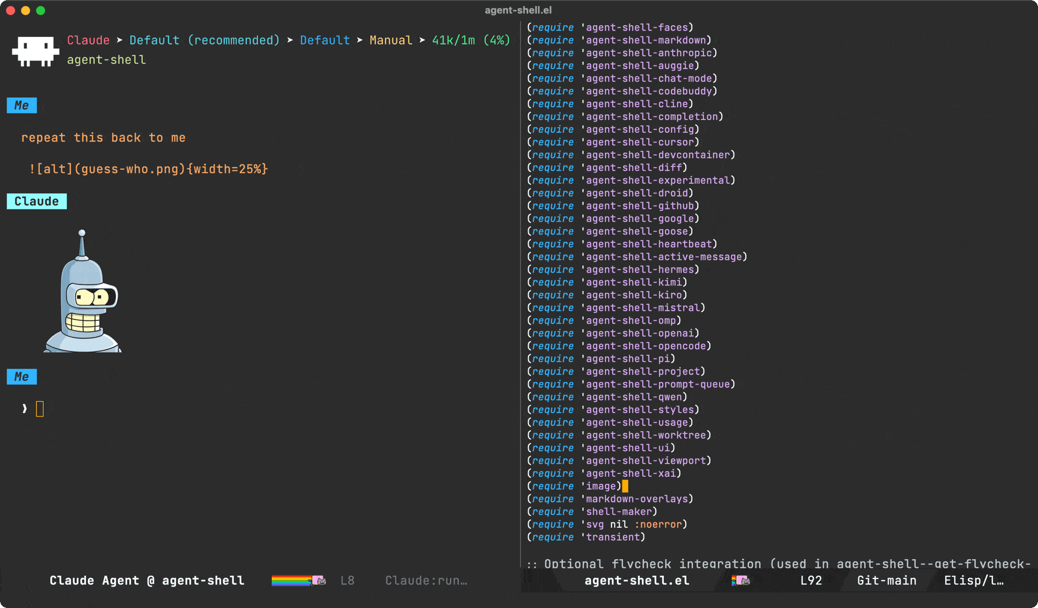1038x608 pixels.
Task: Click the line (require 'transient)
Action: coord(586,538)
